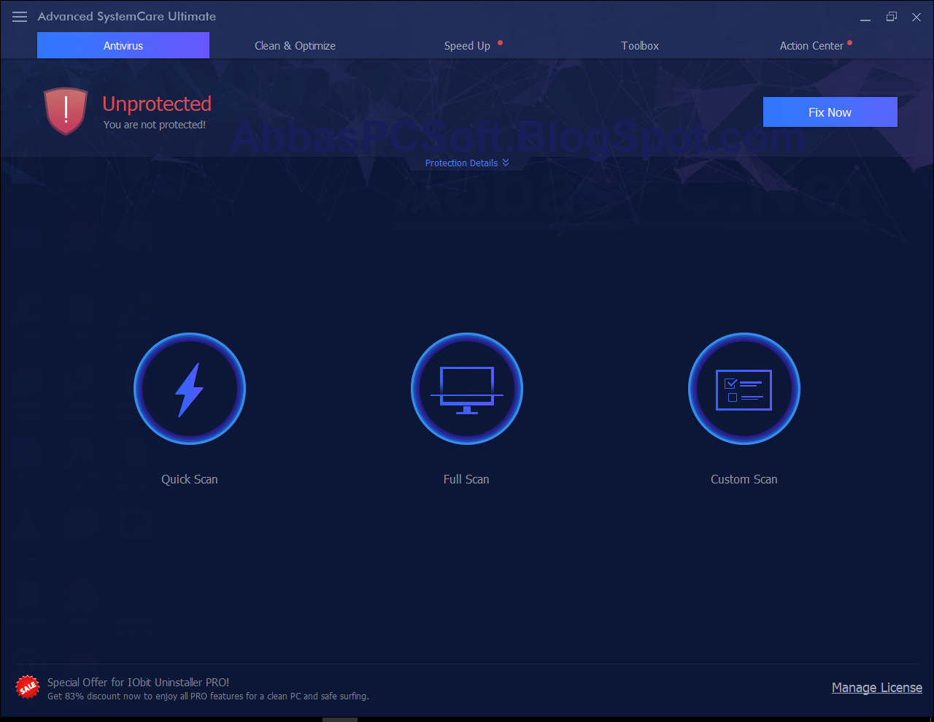Open the Action Center tab
The image size is (934, 722).
coord(812,45)
